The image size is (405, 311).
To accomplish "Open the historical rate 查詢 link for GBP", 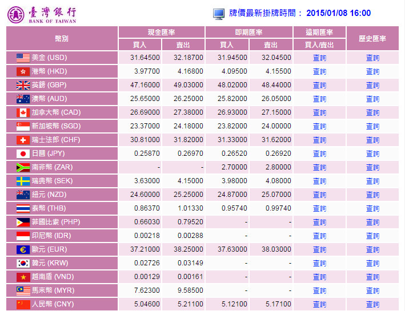I will point(372,85).
